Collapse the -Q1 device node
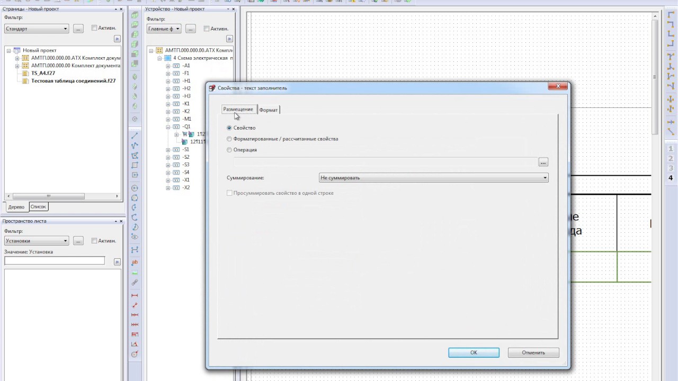Screen dimensions: 678x381 168,126
